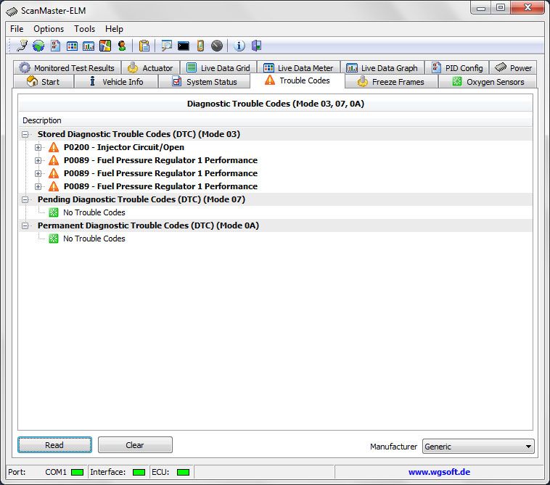
Task: Click the Connect cable plug toolbar icon
Action: 22,46
